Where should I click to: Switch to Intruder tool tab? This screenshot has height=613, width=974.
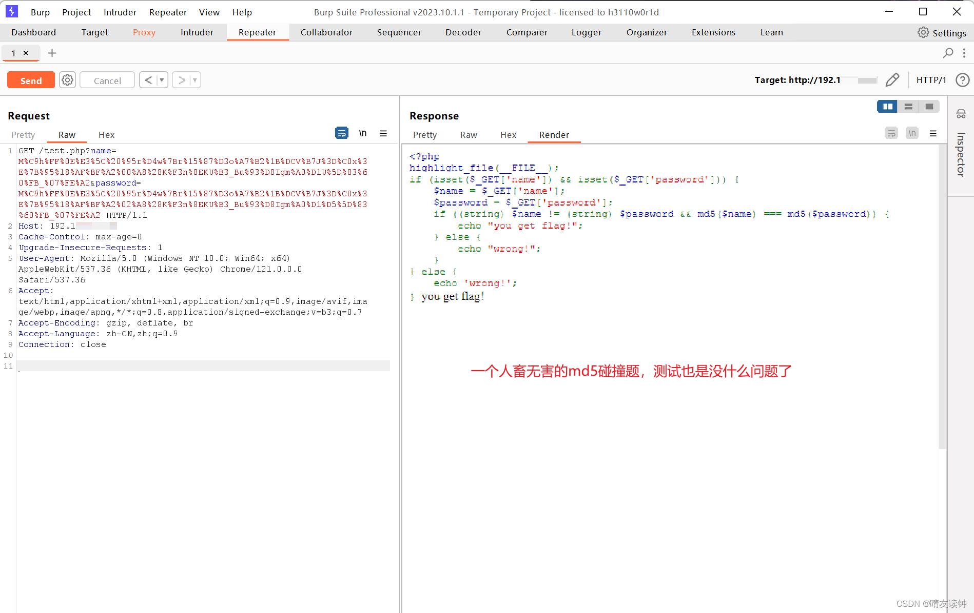pos(197,32)
